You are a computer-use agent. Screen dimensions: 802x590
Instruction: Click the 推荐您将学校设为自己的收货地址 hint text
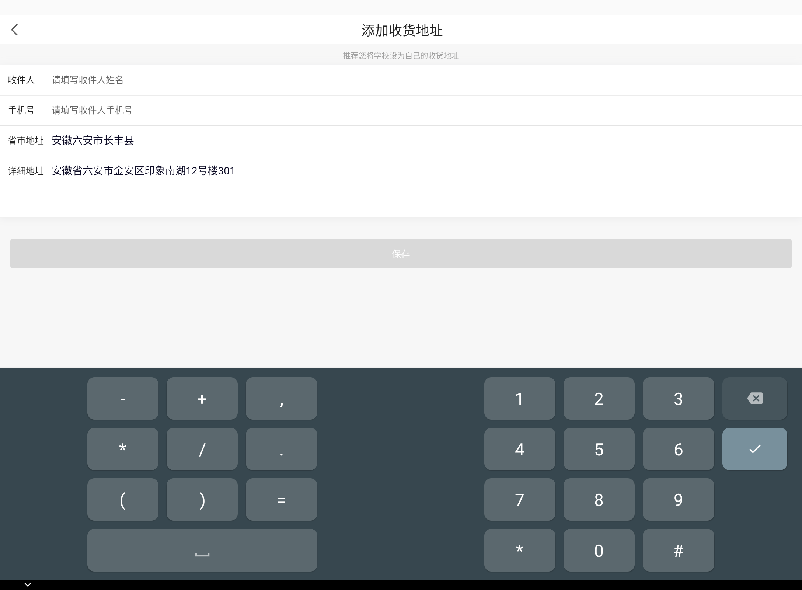pos(401,56)
